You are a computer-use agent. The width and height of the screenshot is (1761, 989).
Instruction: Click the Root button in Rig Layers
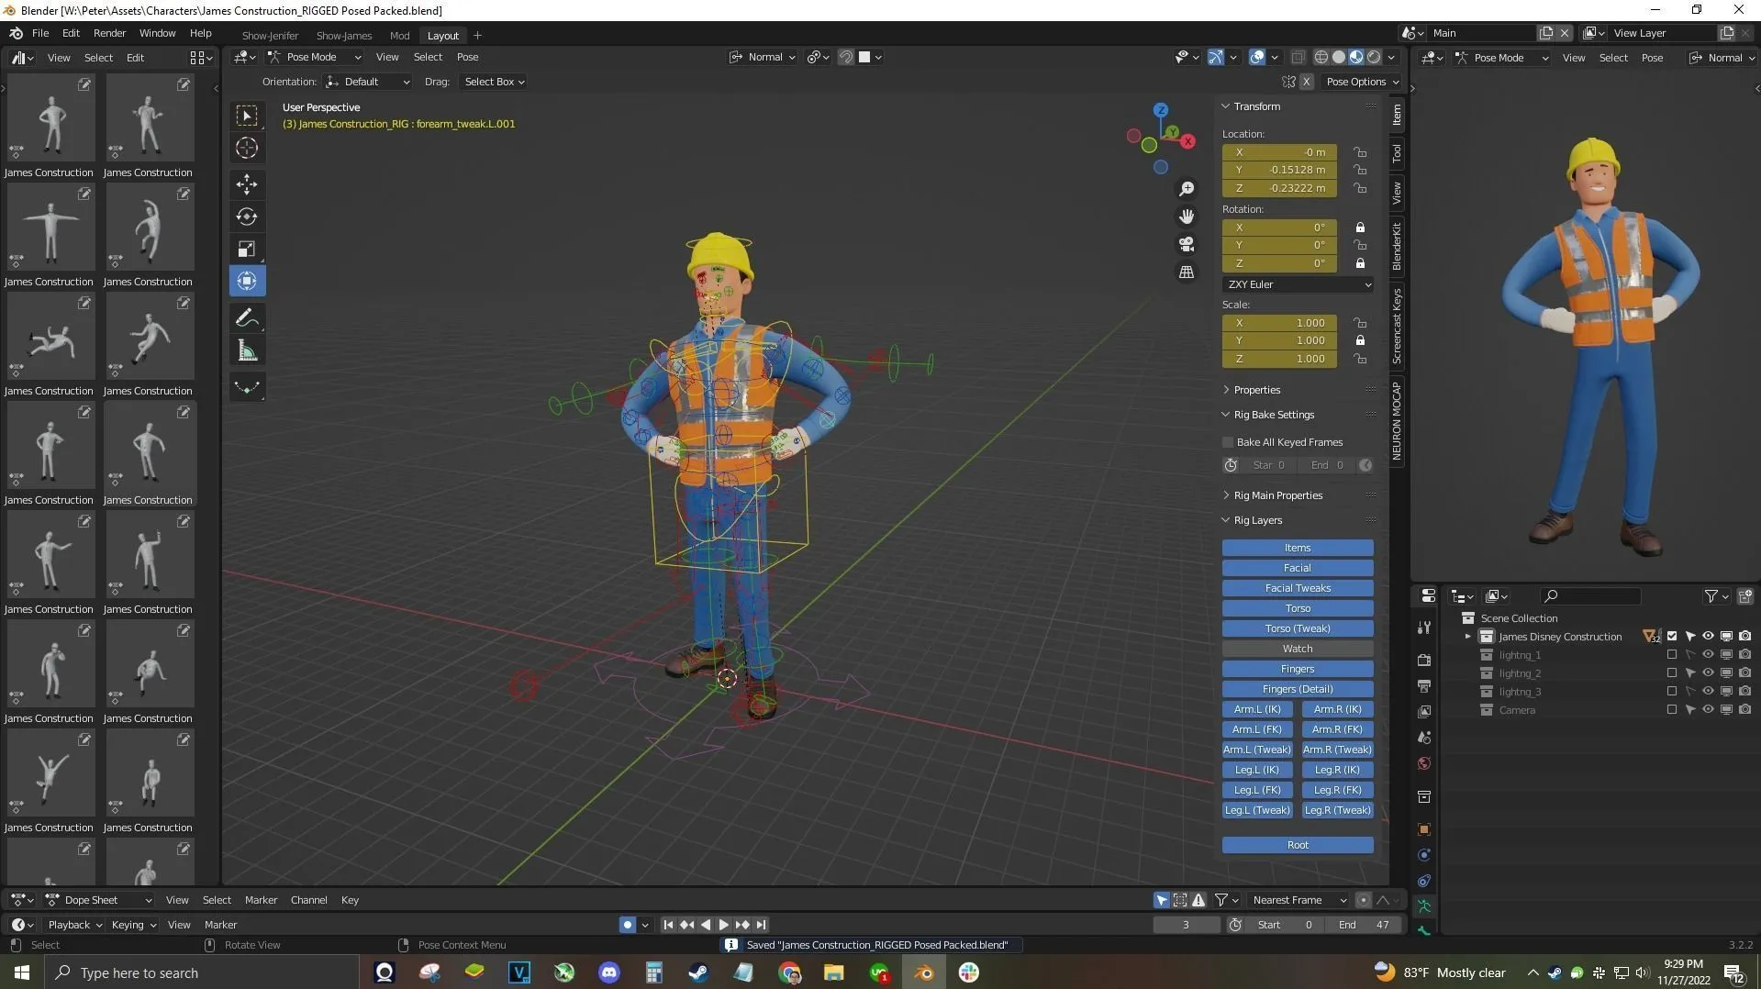(1297, 844)
